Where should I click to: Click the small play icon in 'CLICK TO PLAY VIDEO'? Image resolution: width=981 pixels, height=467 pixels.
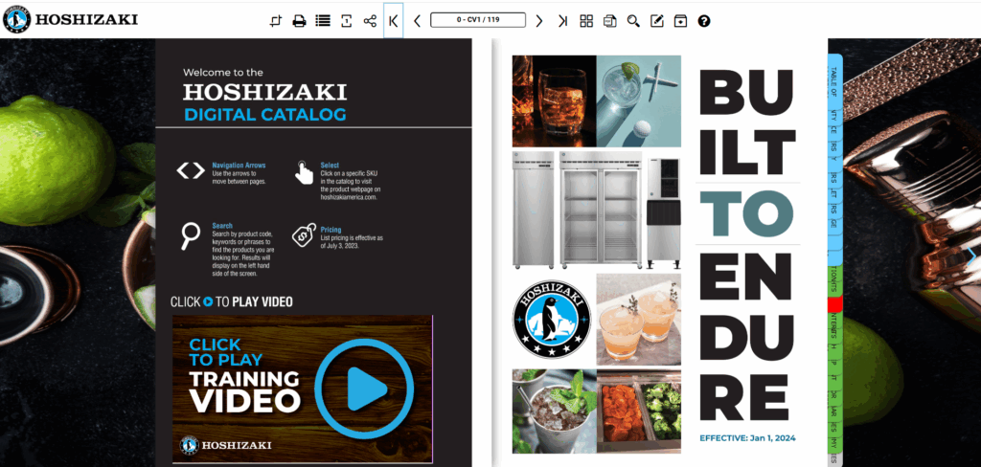coord(208,302)
